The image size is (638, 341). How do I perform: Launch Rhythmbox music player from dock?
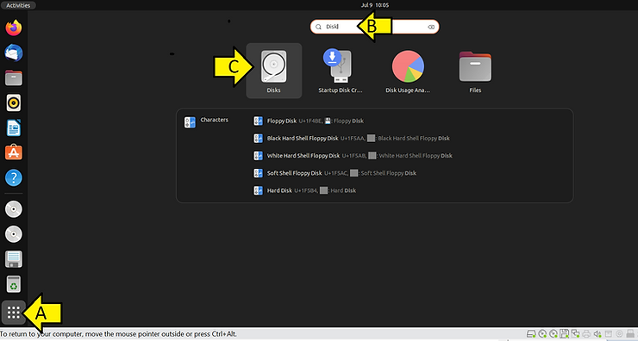click(14, 102)
